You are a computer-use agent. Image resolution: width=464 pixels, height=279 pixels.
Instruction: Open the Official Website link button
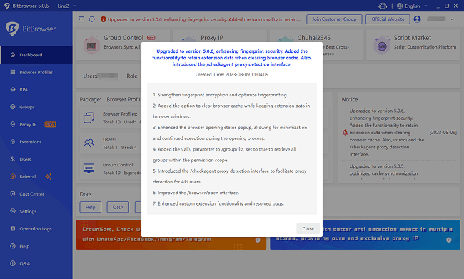click(x=388, y=19)
